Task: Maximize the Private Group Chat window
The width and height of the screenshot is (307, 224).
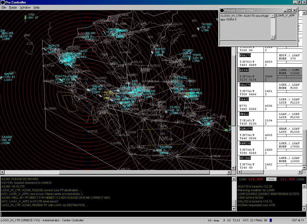Action: 290,10
